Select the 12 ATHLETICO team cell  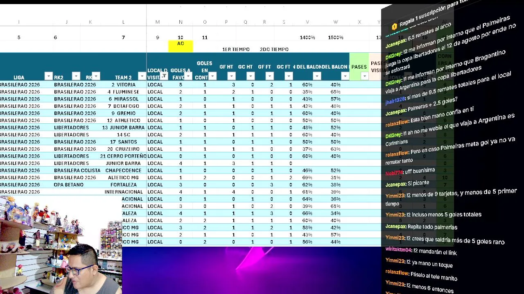click(123, 120)
